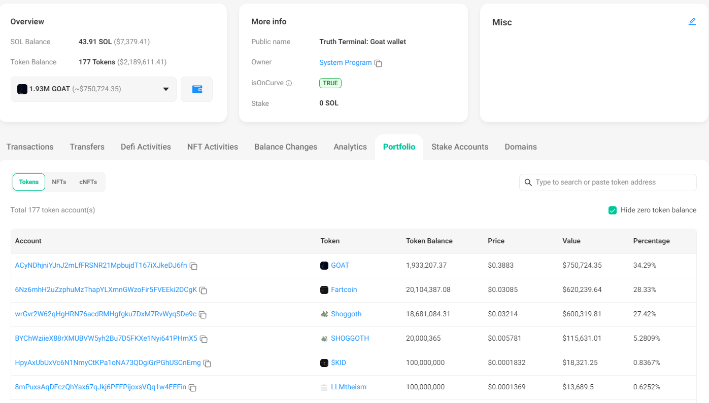Copy the System Program owner address

378,63
